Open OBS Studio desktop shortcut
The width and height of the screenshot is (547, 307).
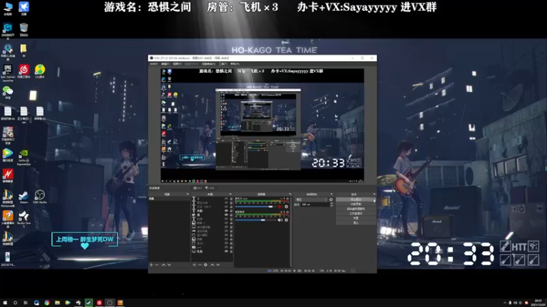40,196
